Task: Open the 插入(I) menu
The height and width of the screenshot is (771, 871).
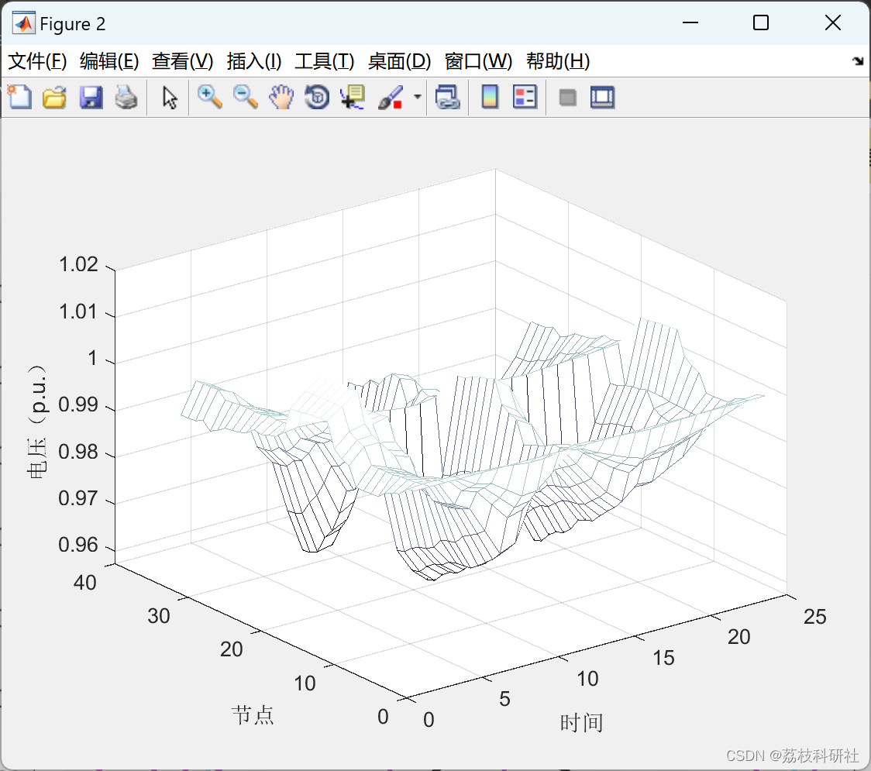Action: 254,61
